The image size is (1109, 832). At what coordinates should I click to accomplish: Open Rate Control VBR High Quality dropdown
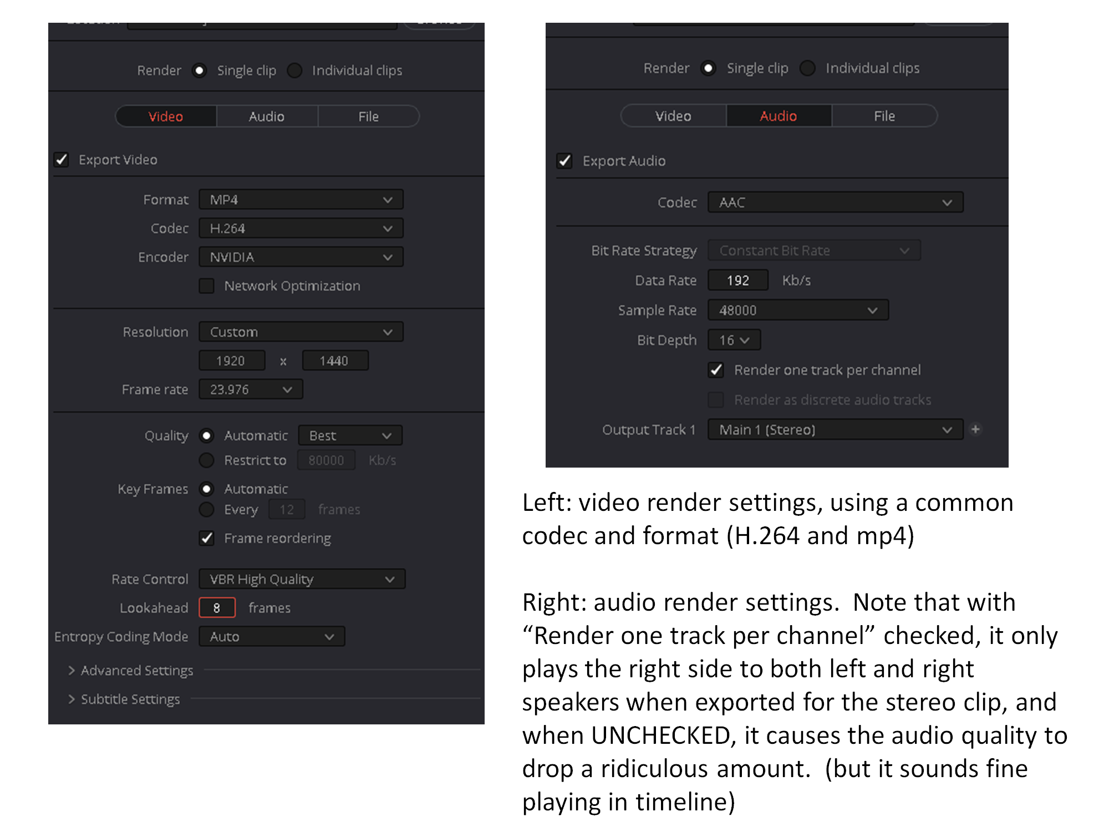pyautogui.click(x=302, y=579)
